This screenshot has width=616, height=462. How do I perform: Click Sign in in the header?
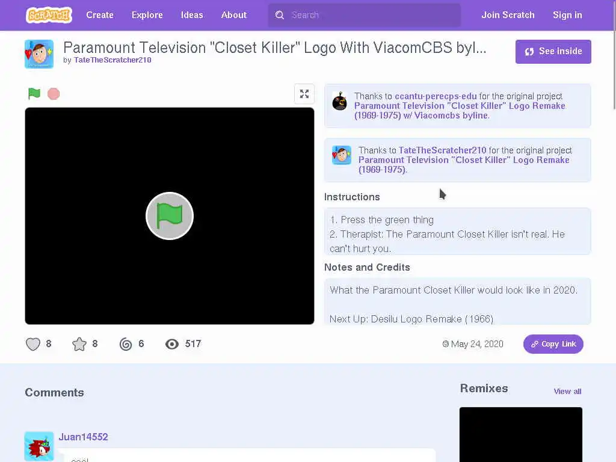point(567,15)
